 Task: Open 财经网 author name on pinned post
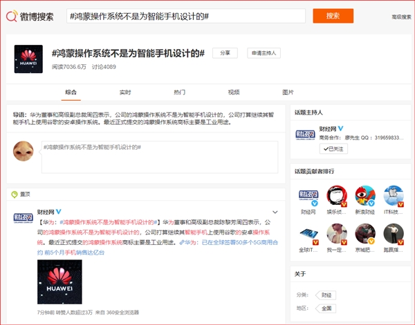click(x=46, y=212)
